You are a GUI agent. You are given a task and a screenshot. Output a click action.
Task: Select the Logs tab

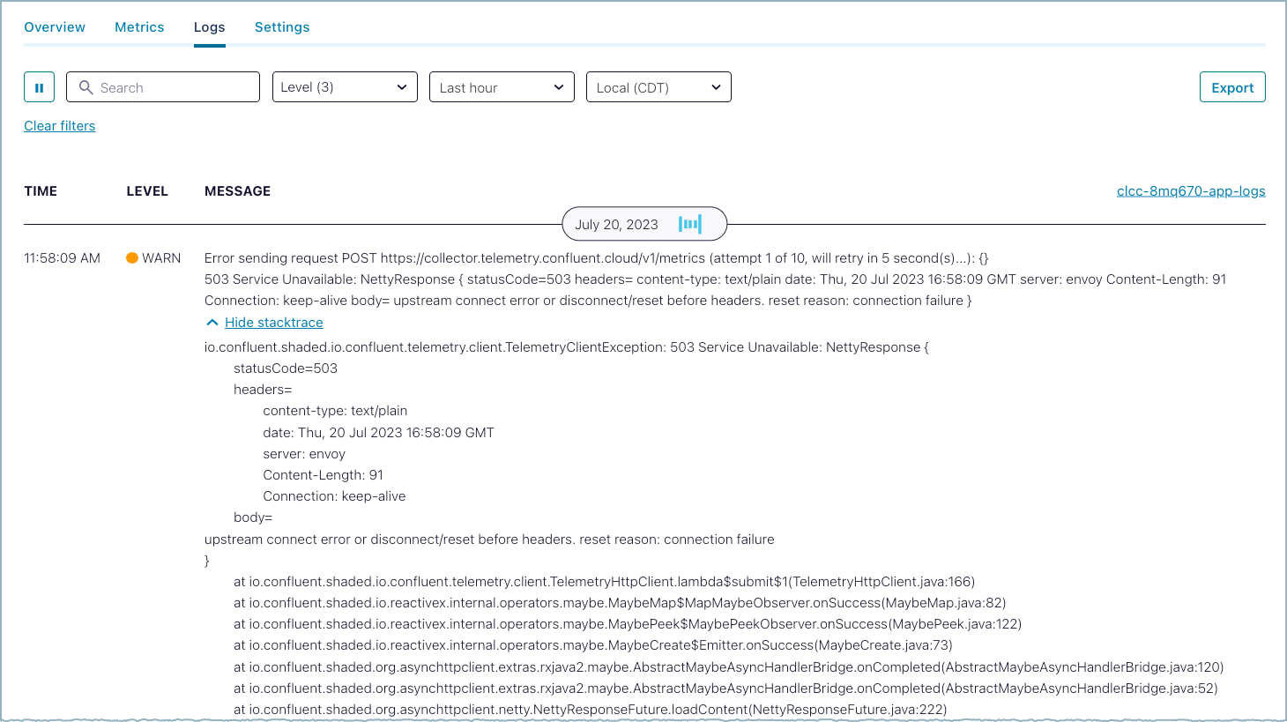point(209,27)
